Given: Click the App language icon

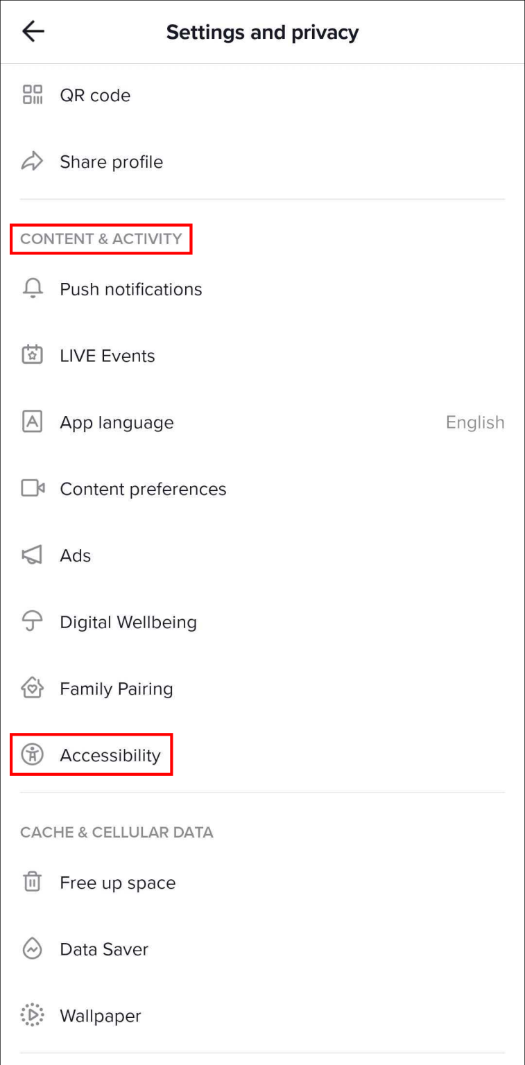Looking at the screenshot, I should point(33,422).
